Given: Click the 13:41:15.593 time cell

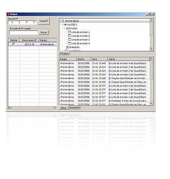Looking at the screenshot, I should pos(99,82).
